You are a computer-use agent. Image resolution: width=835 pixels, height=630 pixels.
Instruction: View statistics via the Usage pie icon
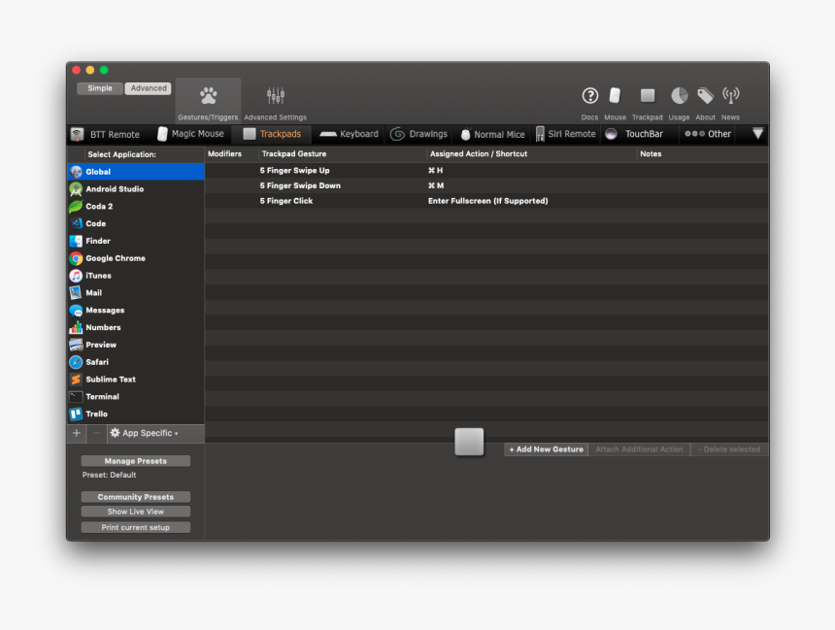coord(679,95)
